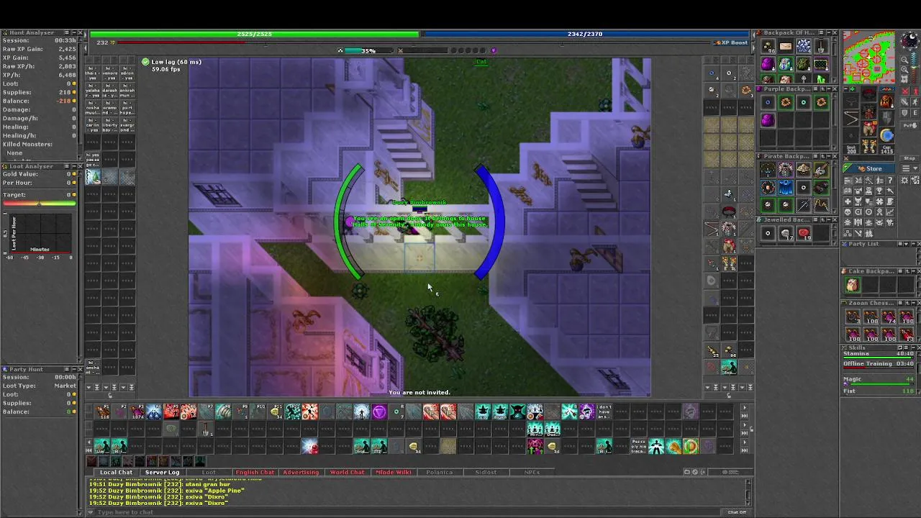The width and height of the screenshot is (921, 518).
Task: Activate the purple circle spell on the action bar
Action: [x=380, y=412]
